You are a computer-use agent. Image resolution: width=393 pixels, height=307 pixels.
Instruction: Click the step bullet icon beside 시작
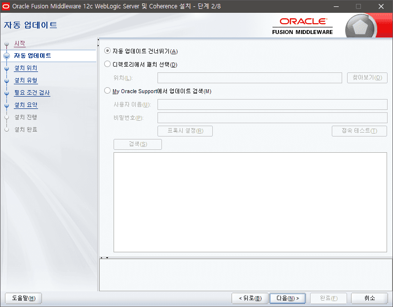pos(7,44)
